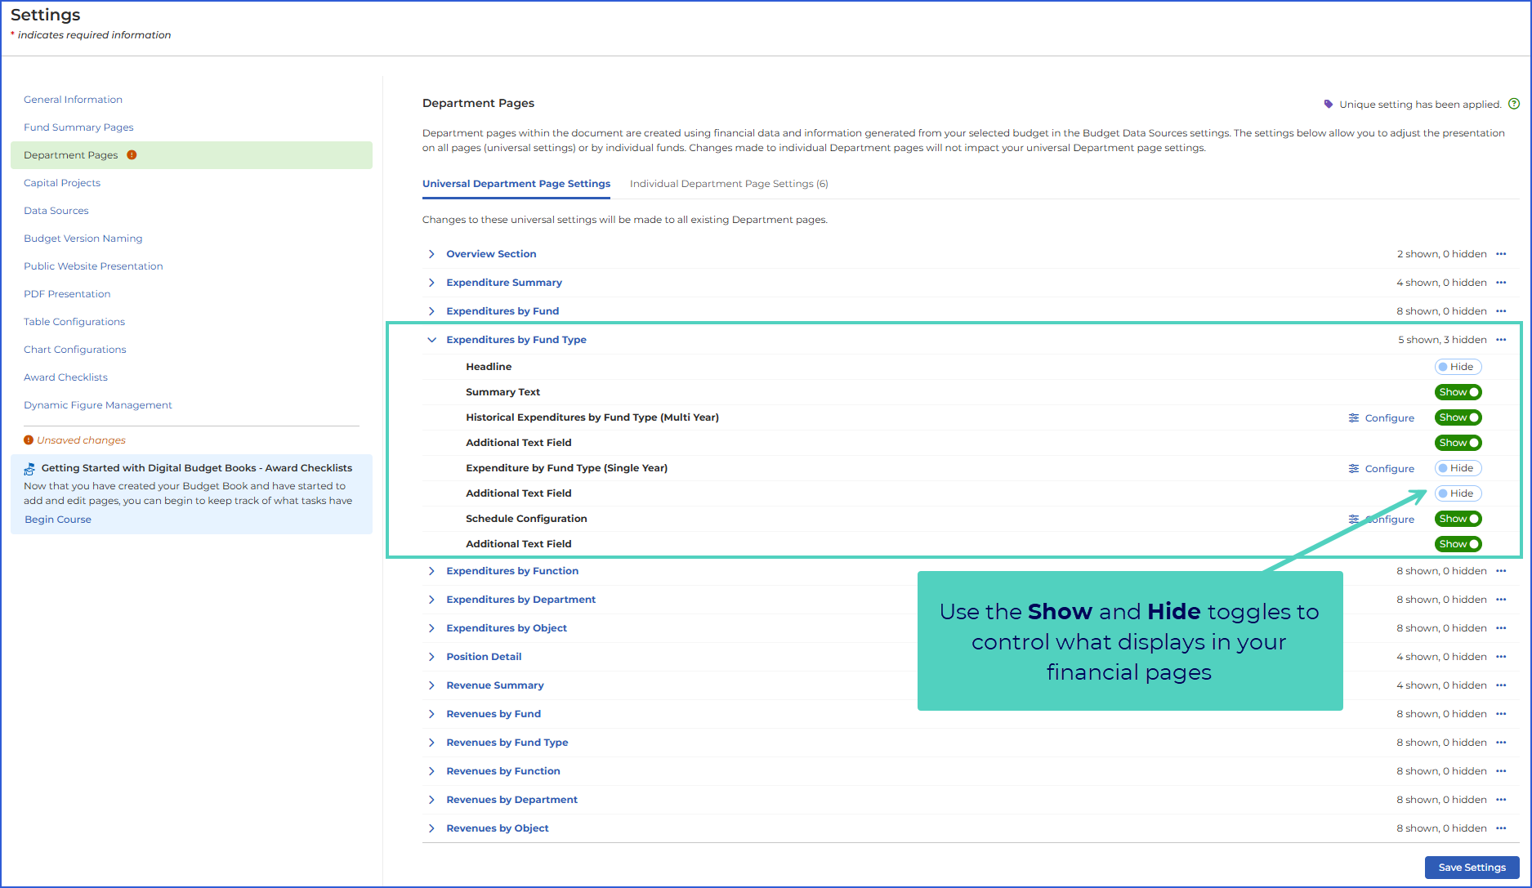This screenshot has width=1532, height=888.
Task: Click the Save Settings button
Action: pos(1472,868)
